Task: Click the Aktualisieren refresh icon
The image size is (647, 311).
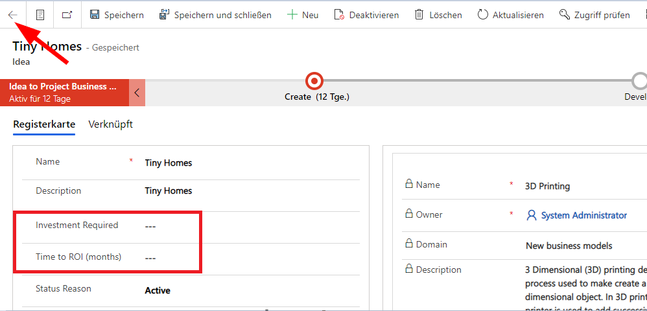Action: 482,15
